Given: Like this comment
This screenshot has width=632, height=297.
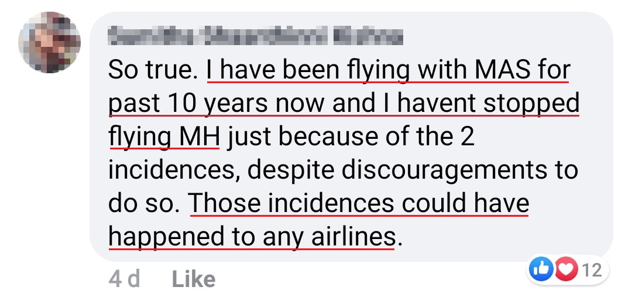Looking at the screenshot, I should (193, 279).
